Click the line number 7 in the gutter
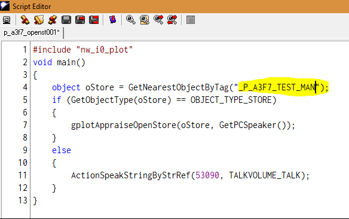Screen dimensions: 349x219 click(25, 125)
